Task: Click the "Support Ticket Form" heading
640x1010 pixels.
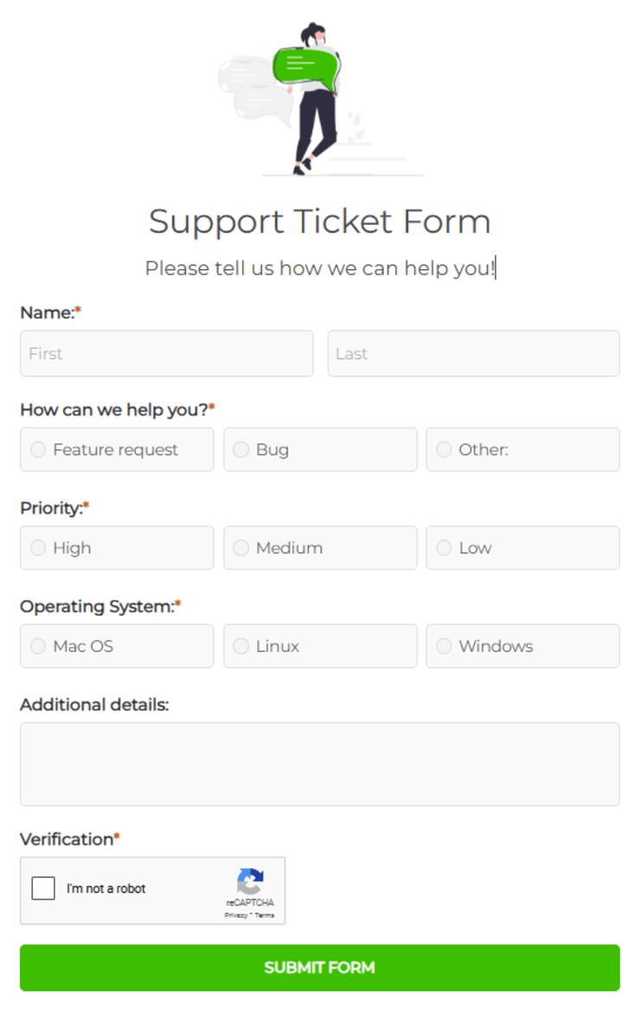Action: (x=319, y=222)
